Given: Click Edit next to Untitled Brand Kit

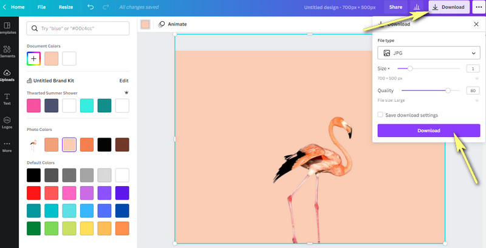Looking at the screenshot, I should click(124, 81).
